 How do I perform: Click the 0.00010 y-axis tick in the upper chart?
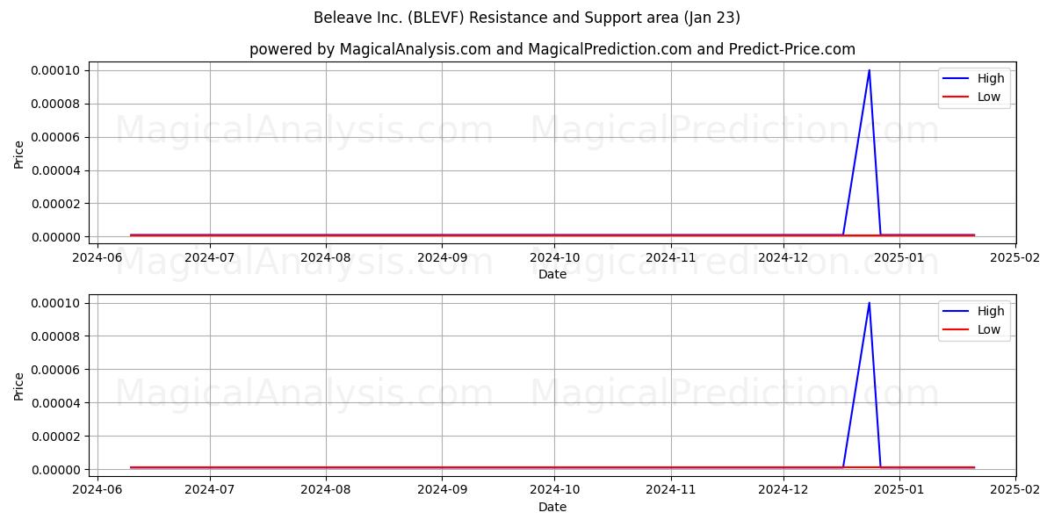(x=54, y=70)
